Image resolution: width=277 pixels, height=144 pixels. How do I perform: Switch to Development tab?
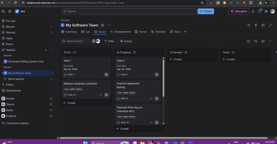(x=120, y=32)
